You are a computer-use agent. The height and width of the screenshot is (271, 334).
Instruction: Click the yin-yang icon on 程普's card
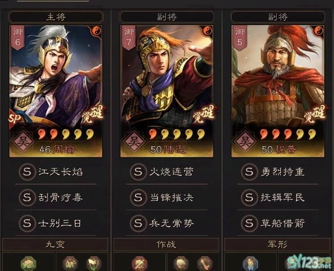319,31
